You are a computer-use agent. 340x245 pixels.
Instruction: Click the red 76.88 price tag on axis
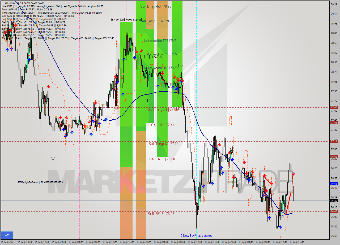[334, 157]
